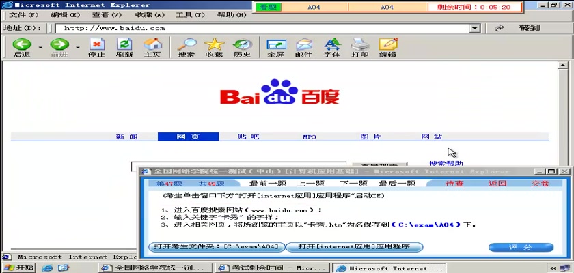This screenshot has width=574, height=273.
Task: Click the 评分 score button
Action: [x=521, y=248]
